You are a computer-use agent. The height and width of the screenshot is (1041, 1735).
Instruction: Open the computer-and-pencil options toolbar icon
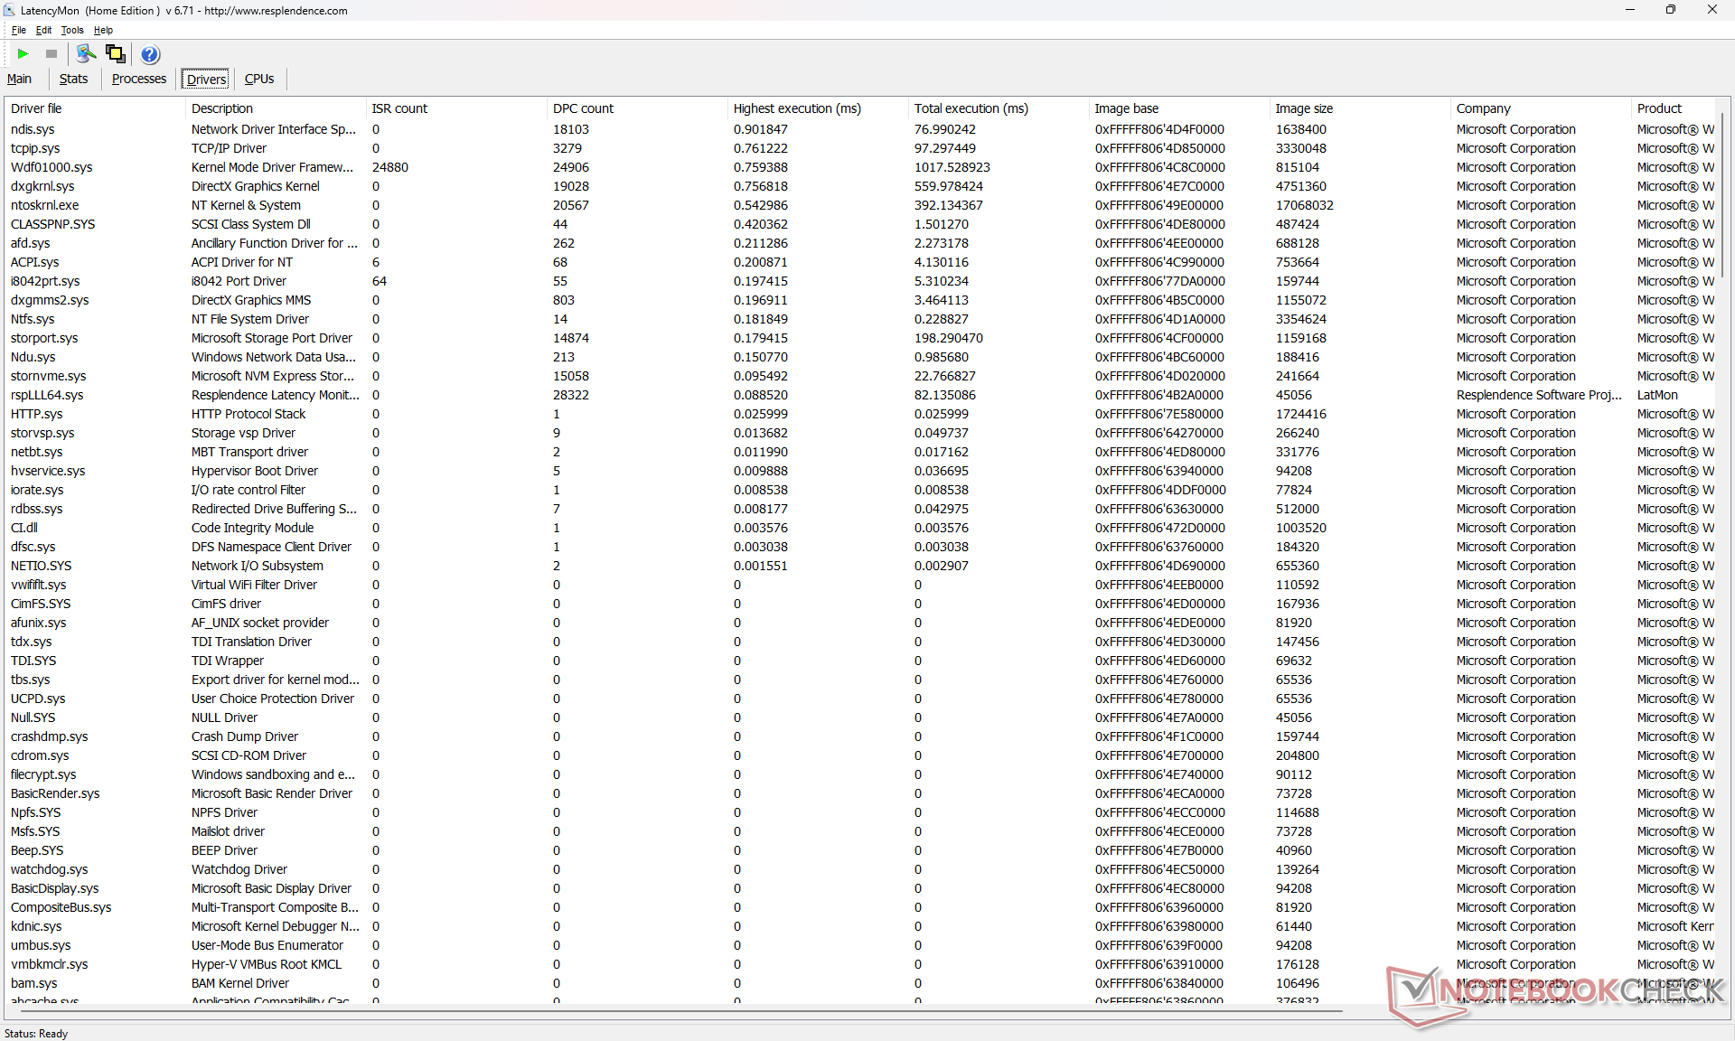(86, 54)
